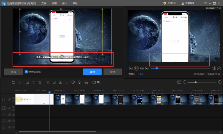
Task: Mute music track 1 speaker
Action: coord(13,121)
